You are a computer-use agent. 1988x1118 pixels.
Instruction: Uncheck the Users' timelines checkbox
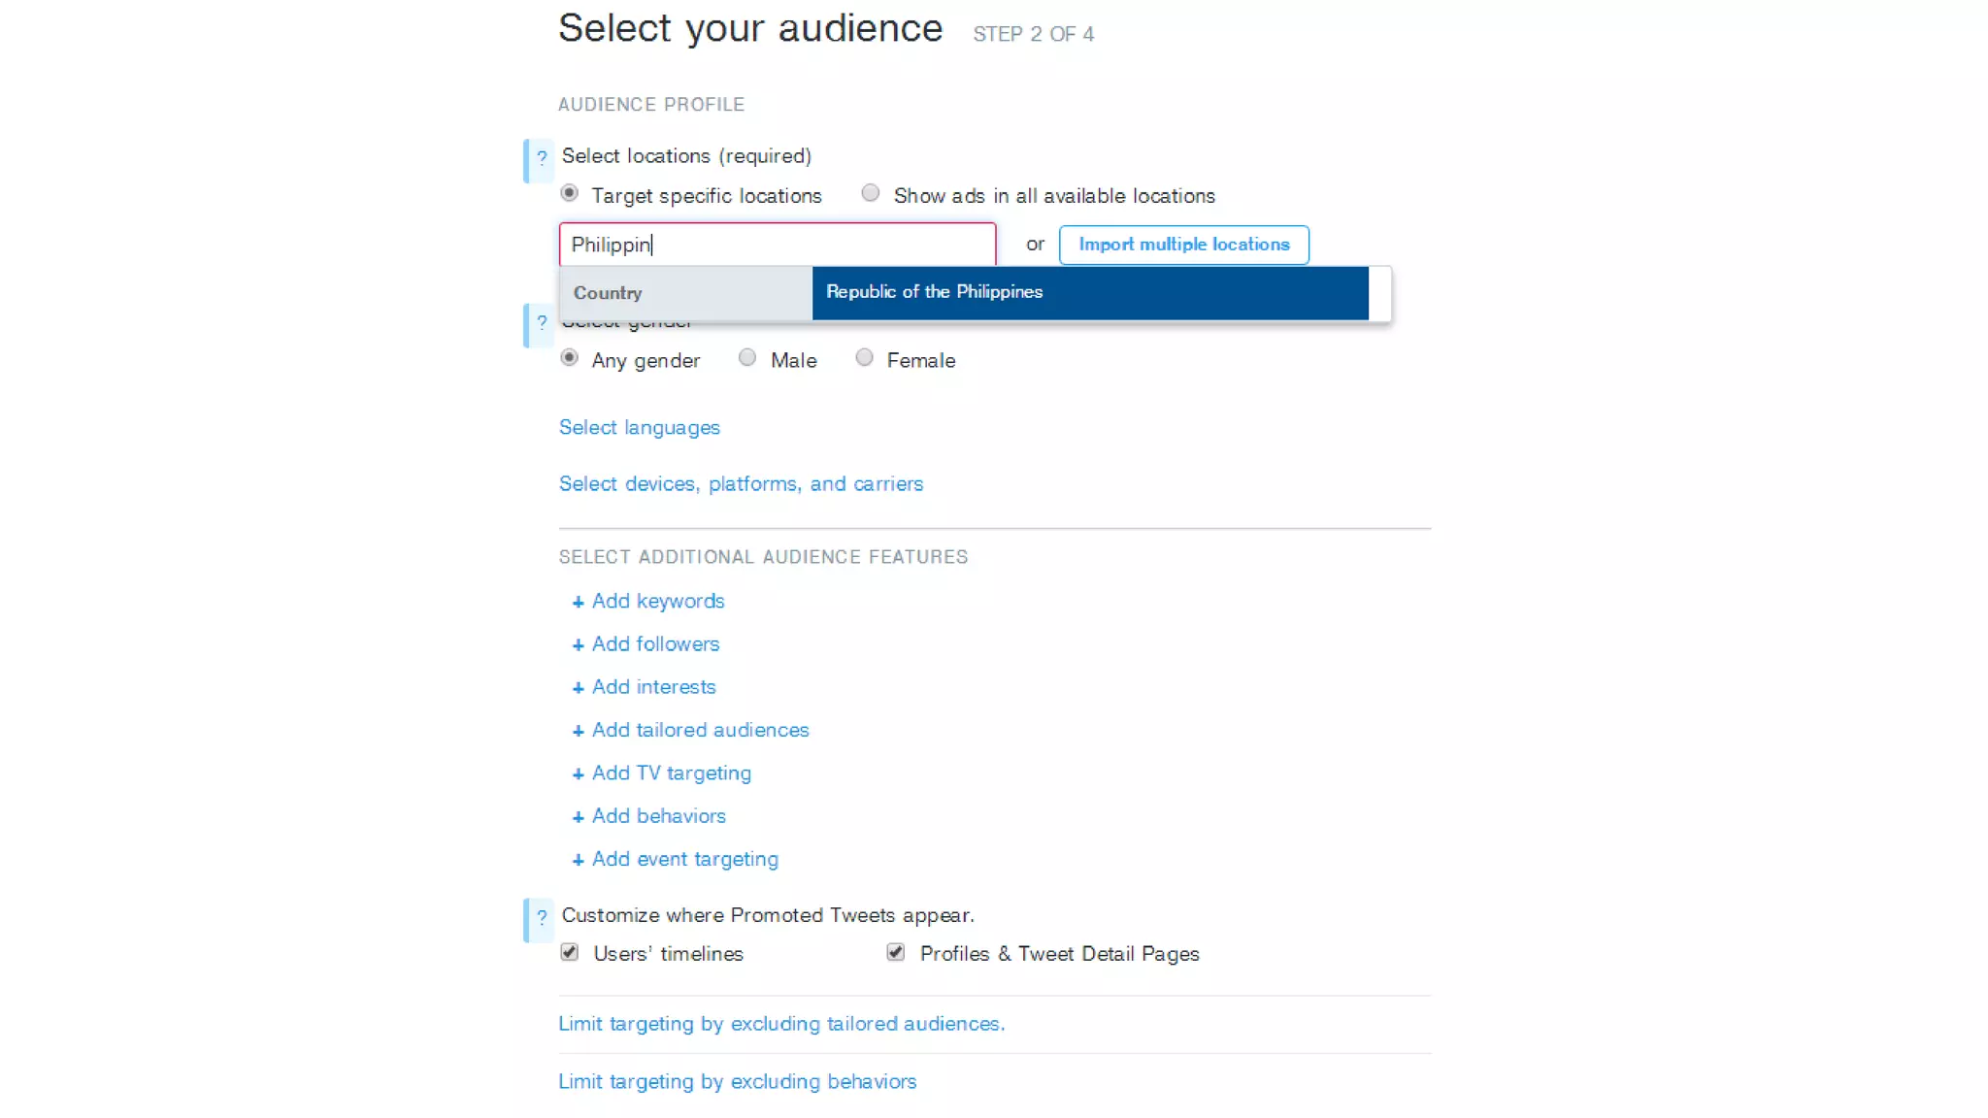click(570, 953)
